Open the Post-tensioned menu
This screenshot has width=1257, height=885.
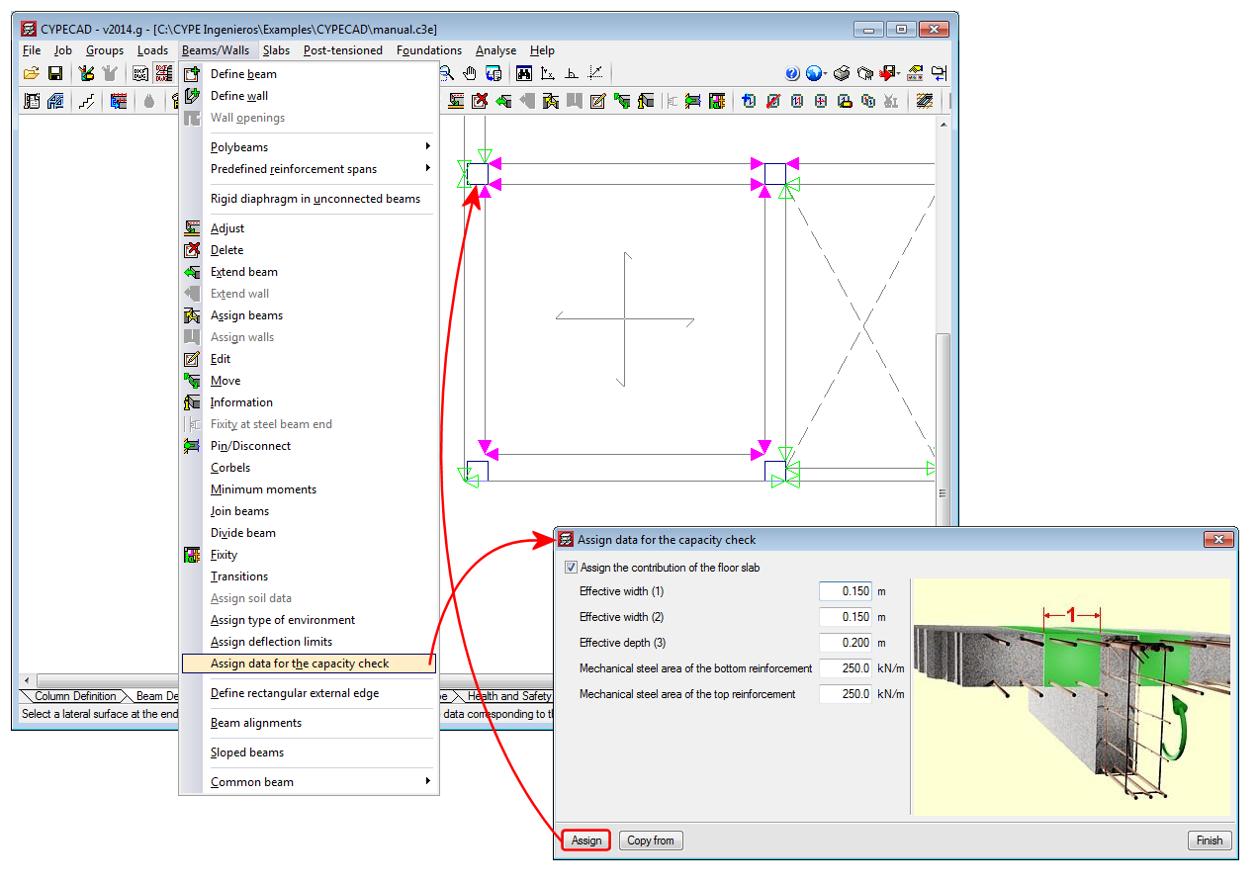point(342,50)
